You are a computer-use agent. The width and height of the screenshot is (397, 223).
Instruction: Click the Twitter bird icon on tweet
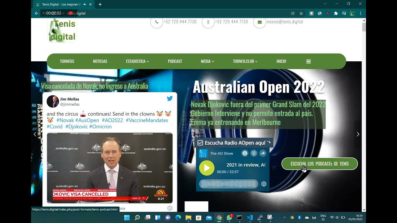[170, 98]
